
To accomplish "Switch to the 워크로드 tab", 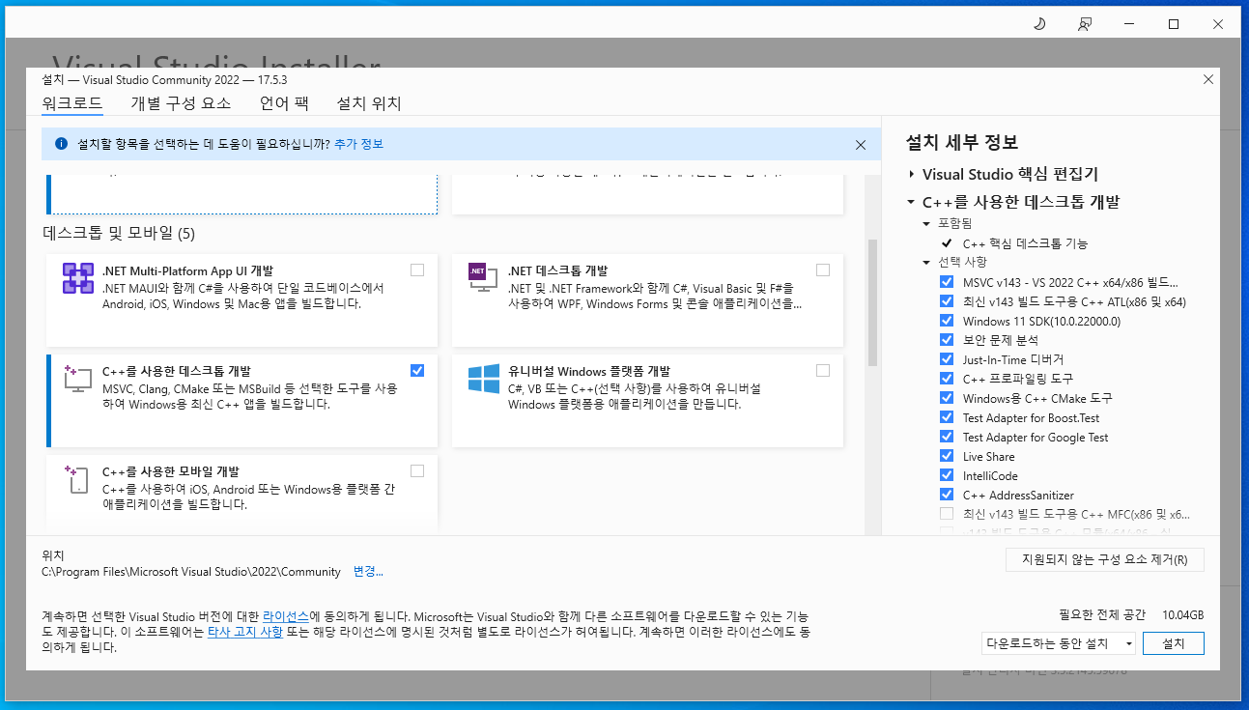I will 71,103.
